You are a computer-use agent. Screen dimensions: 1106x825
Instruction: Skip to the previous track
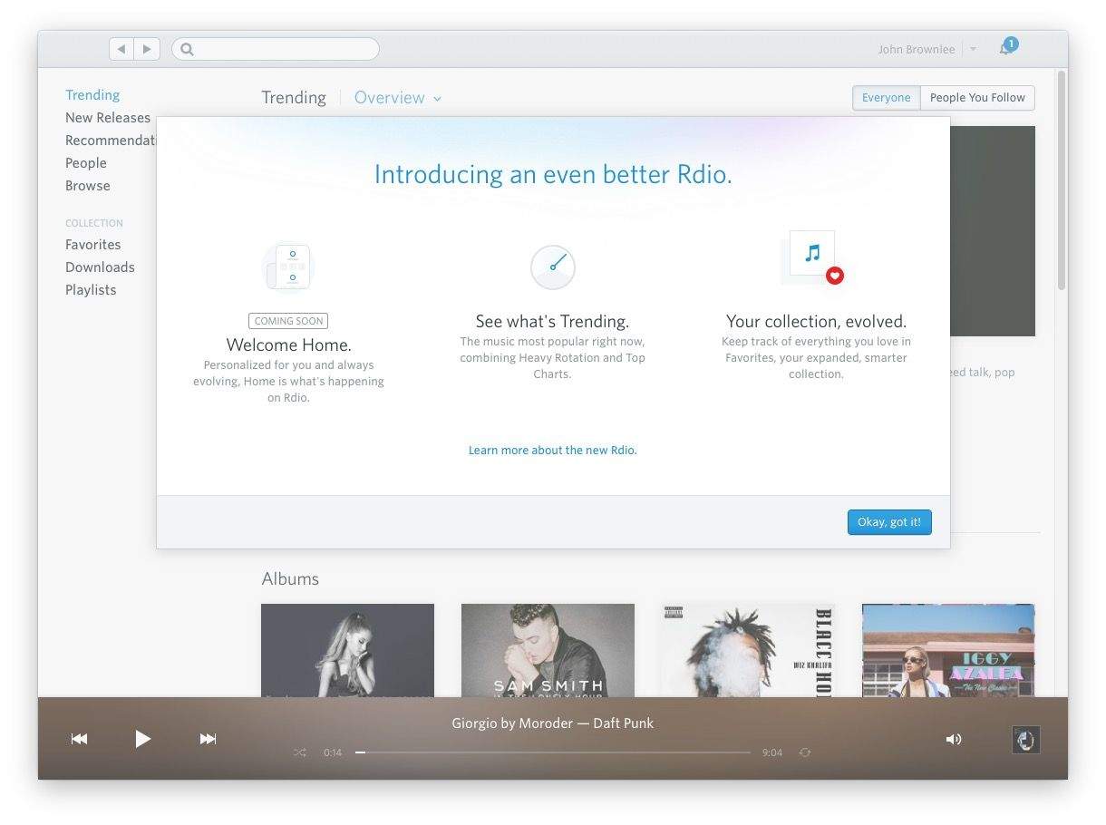pyautogui.click(x=80, y=739)
